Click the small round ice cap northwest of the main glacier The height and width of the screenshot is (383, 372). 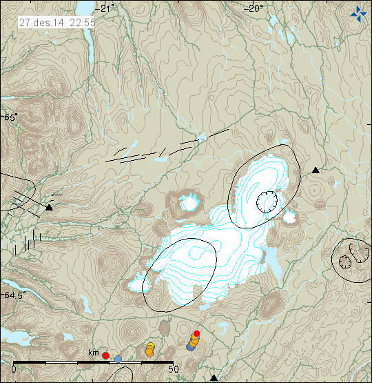[189, 203]
